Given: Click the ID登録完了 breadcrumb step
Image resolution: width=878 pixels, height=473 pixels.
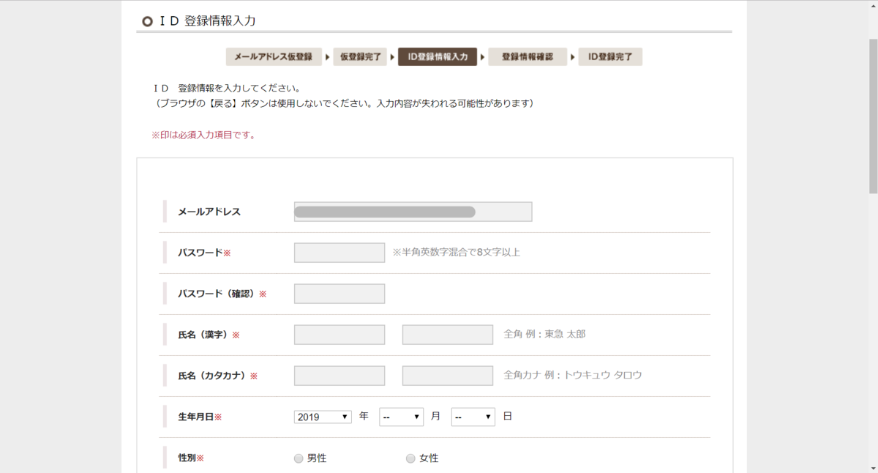Looking at the screenshot, I should point(610,56).
